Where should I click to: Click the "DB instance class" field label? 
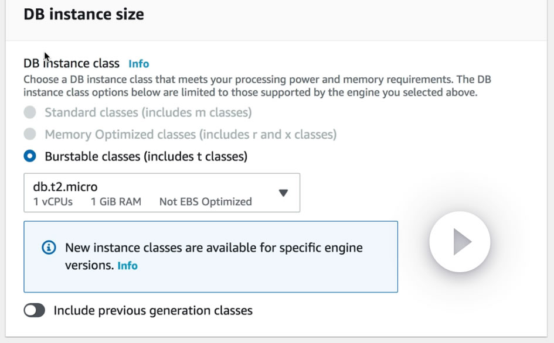(72, 64)
